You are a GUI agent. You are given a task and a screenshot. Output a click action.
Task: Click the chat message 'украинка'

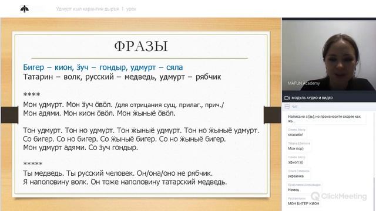(x=296, y=176)
